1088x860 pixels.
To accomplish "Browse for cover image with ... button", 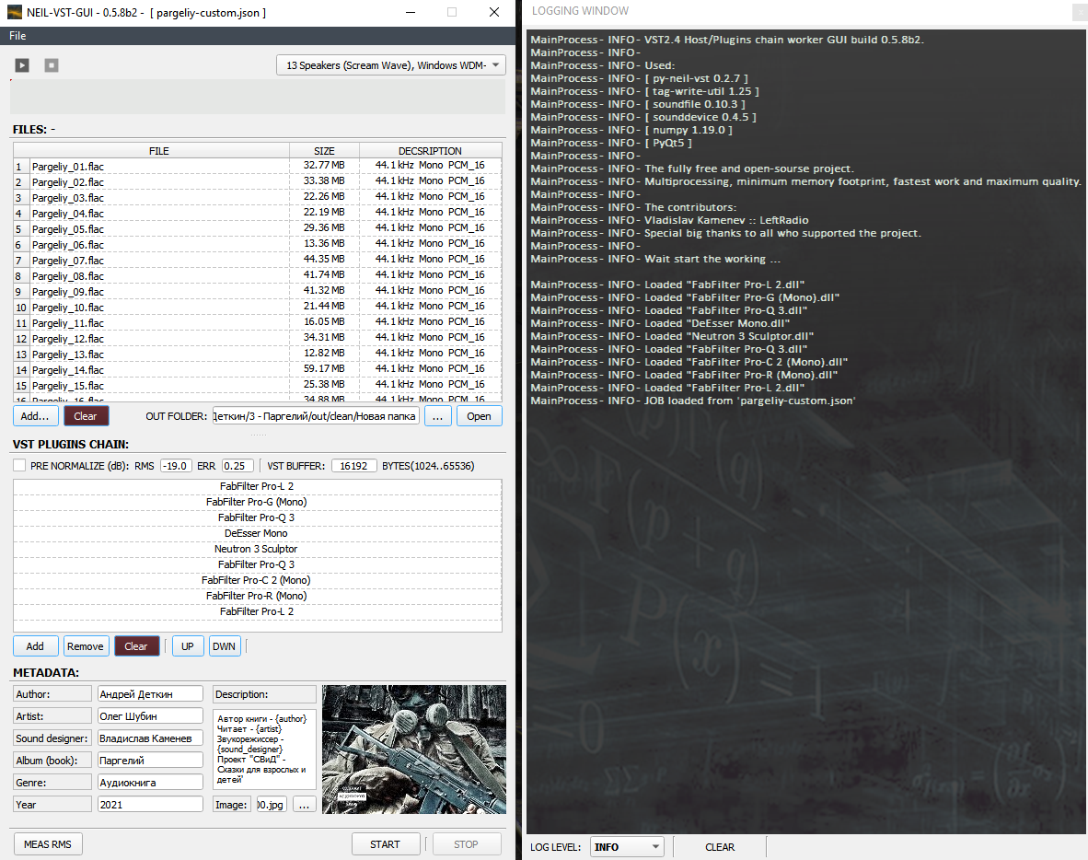I will click(x=304, y=805).
